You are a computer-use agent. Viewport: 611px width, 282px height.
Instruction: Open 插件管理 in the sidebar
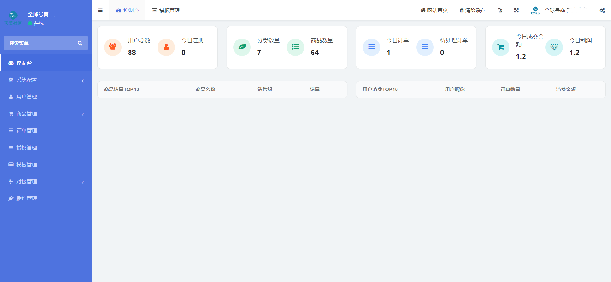click(27, 199)
